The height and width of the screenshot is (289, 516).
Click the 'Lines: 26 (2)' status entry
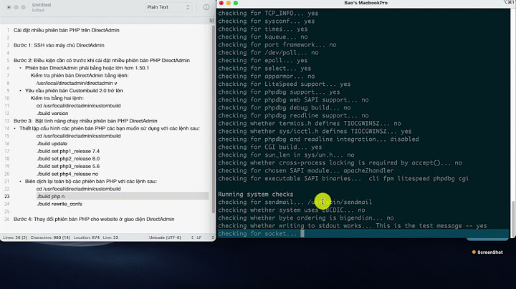click(15, 237)
